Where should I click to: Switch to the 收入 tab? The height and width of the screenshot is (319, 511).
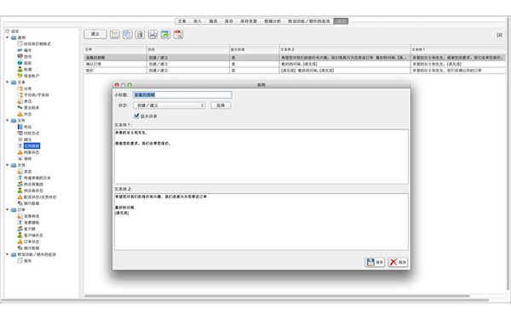[x=198, y=21]
